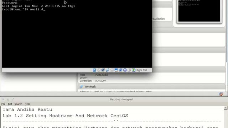The width and height of the screenshot is (228, 128).
Task: Click the optical disk indicator in VM status bar
Action: tap(99, 70)
